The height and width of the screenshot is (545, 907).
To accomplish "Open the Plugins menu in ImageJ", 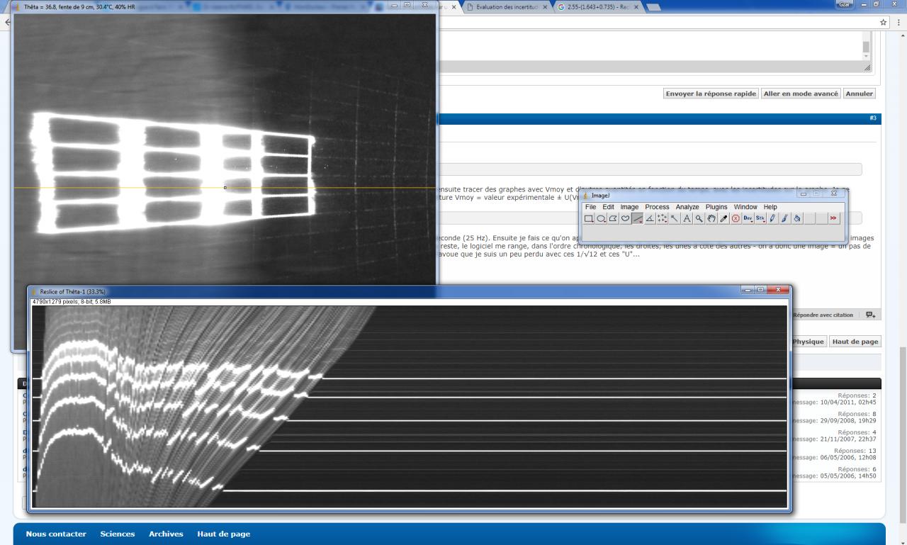I will (x=716, y=207).
